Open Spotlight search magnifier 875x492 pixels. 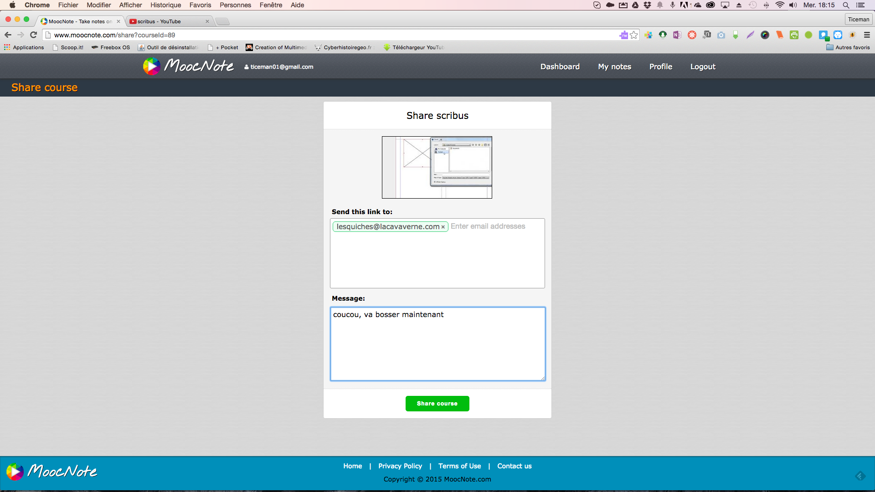pyautogui.click(x=846, y=5)
